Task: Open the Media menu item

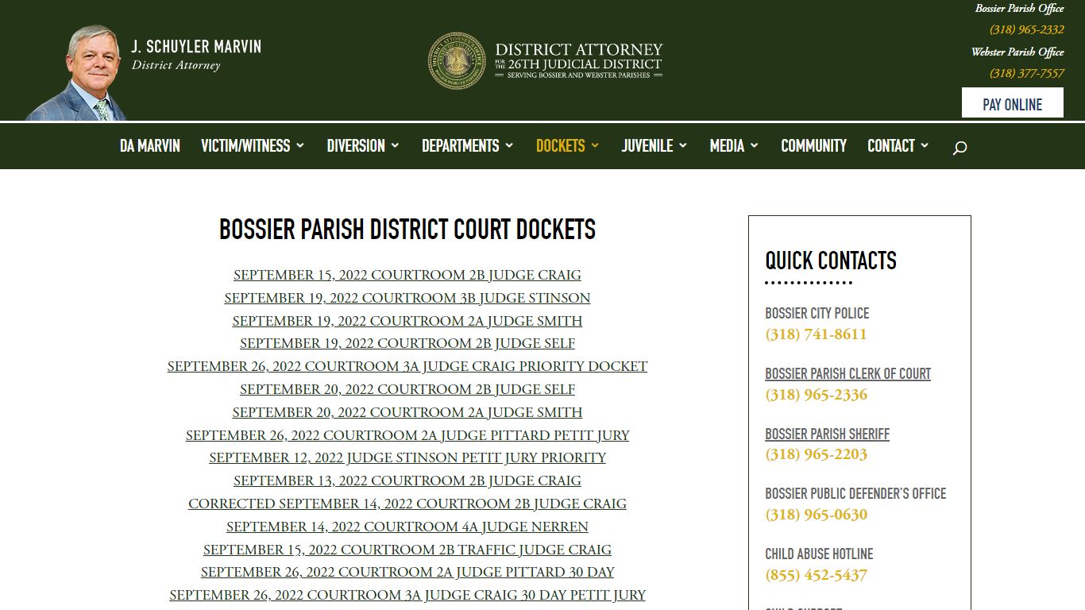Action: coord(727,146)
